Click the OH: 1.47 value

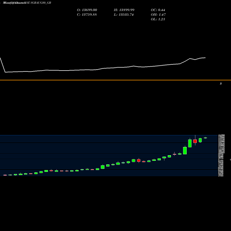158,15
